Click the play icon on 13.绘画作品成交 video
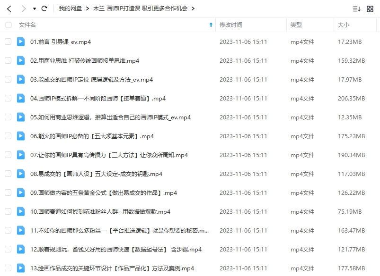Screen dimensions: 380x276 [x=20, y=268]
